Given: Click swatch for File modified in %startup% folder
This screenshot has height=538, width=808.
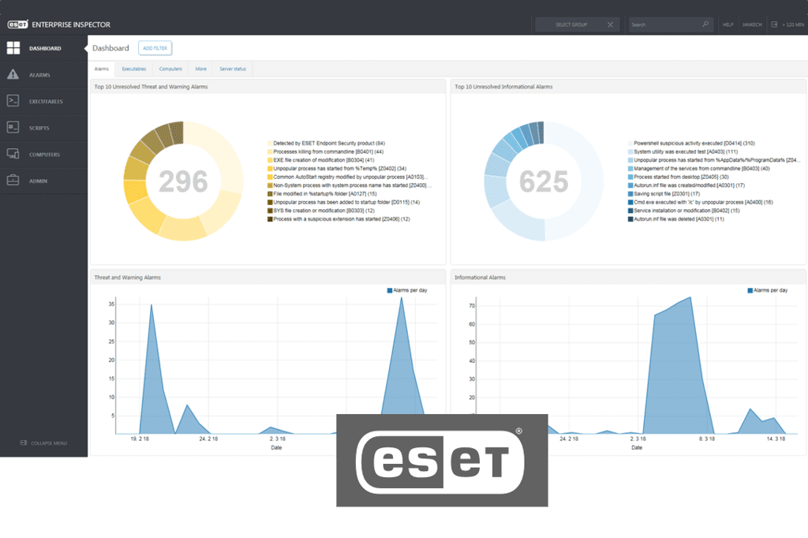Looking at the screenshot, I should pyautogui.click(x=270, y=194).
